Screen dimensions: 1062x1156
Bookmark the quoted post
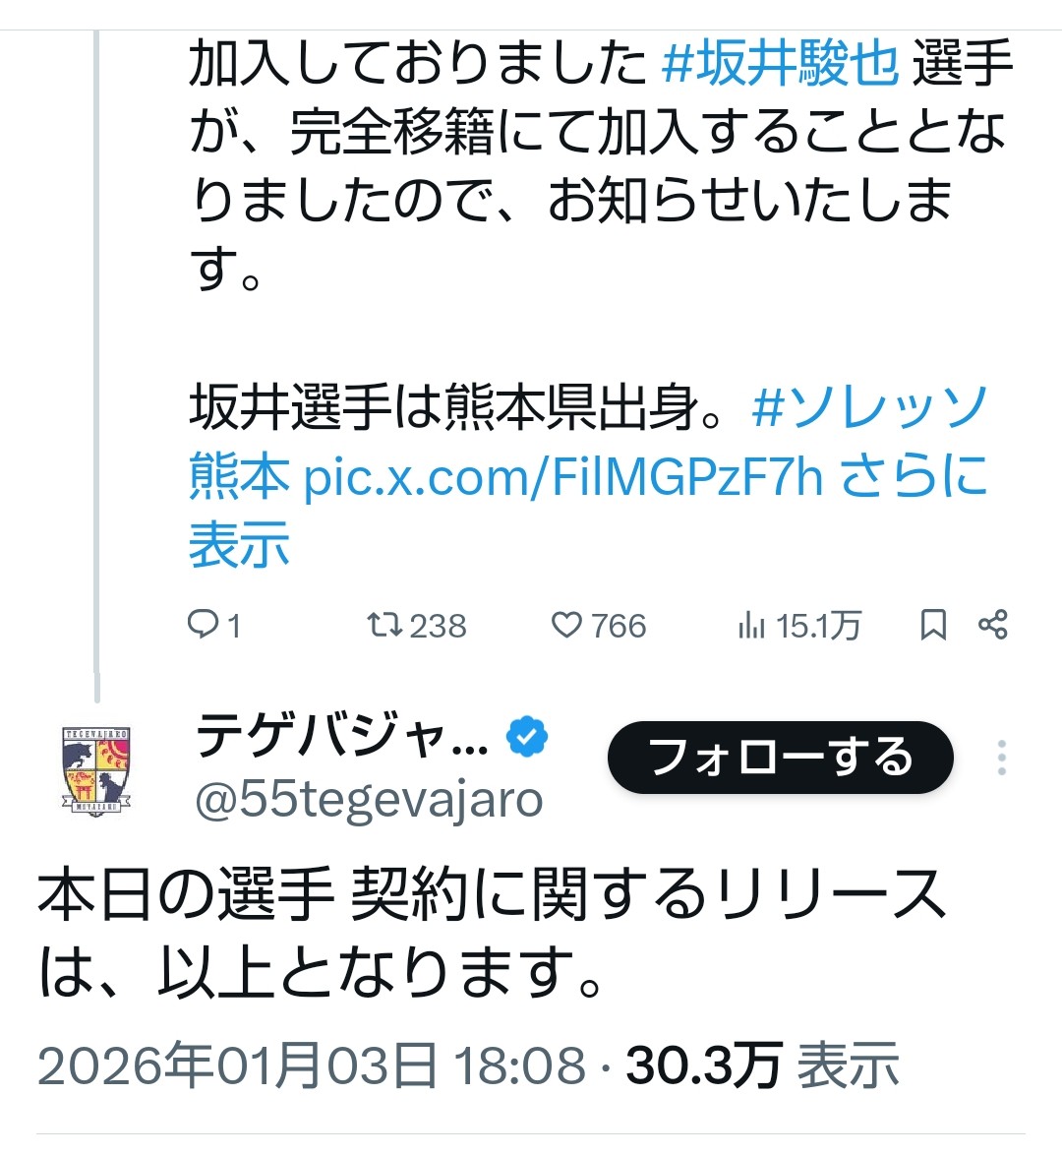pos(932,625)
